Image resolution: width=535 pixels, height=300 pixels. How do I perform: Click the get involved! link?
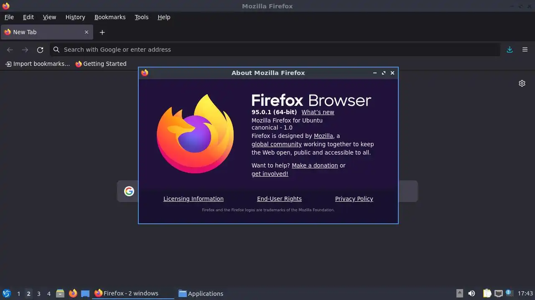point(270,174)
